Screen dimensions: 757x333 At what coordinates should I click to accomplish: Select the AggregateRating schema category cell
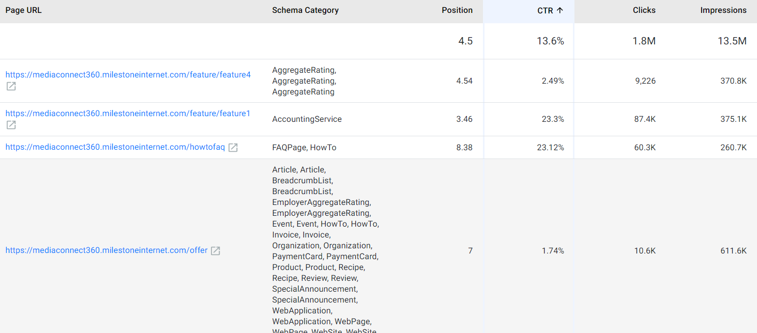point(304,81)
